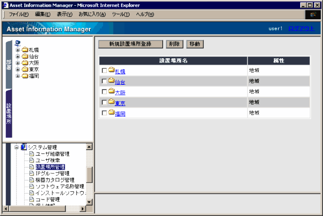Click menu tree vertical scrollbar thumb

click(89, 175)
